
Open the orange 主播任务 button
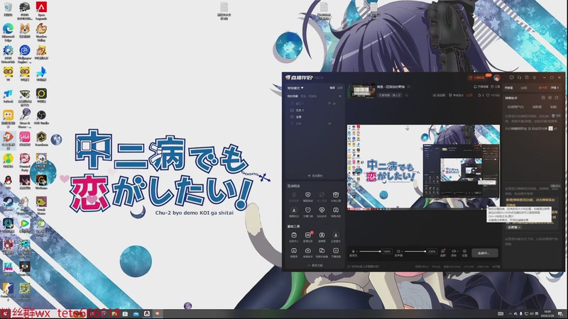coord(477,78)
